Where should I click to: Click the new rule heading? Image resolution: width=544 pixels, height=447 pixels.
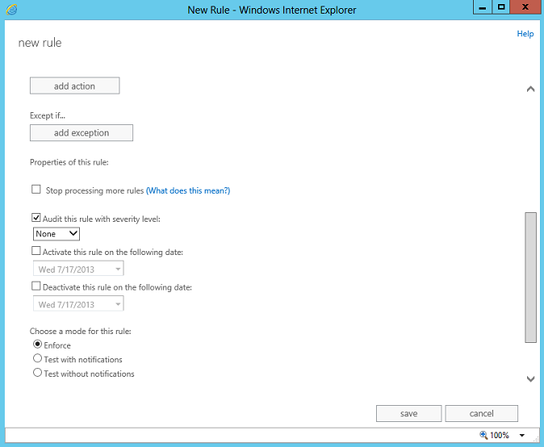(x=40, y=43)
